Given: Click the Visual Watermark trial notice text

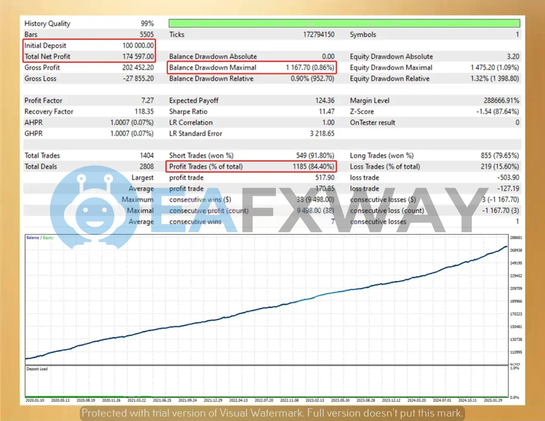Looking at the screenshot, I should [x=272, y=413].
